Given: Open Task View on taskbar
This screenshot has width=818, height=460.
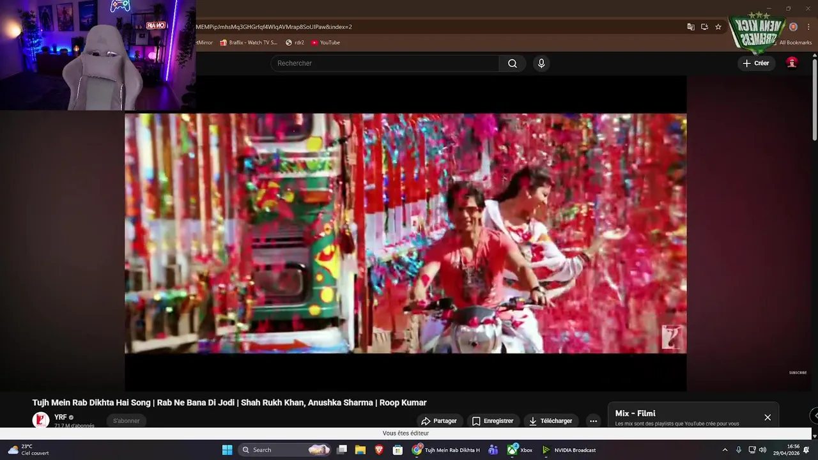Looking at the screenshot, I should click(x=342, y=450).
